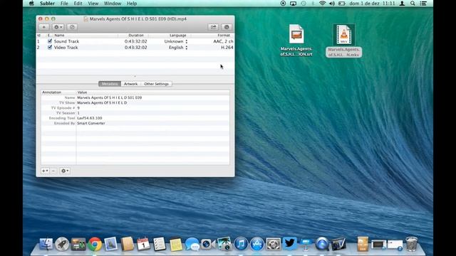The height and width of the screenshot is (256, 456).
Task: Uncheck the Video Track enabled checkbox
Action: (50, 47)
